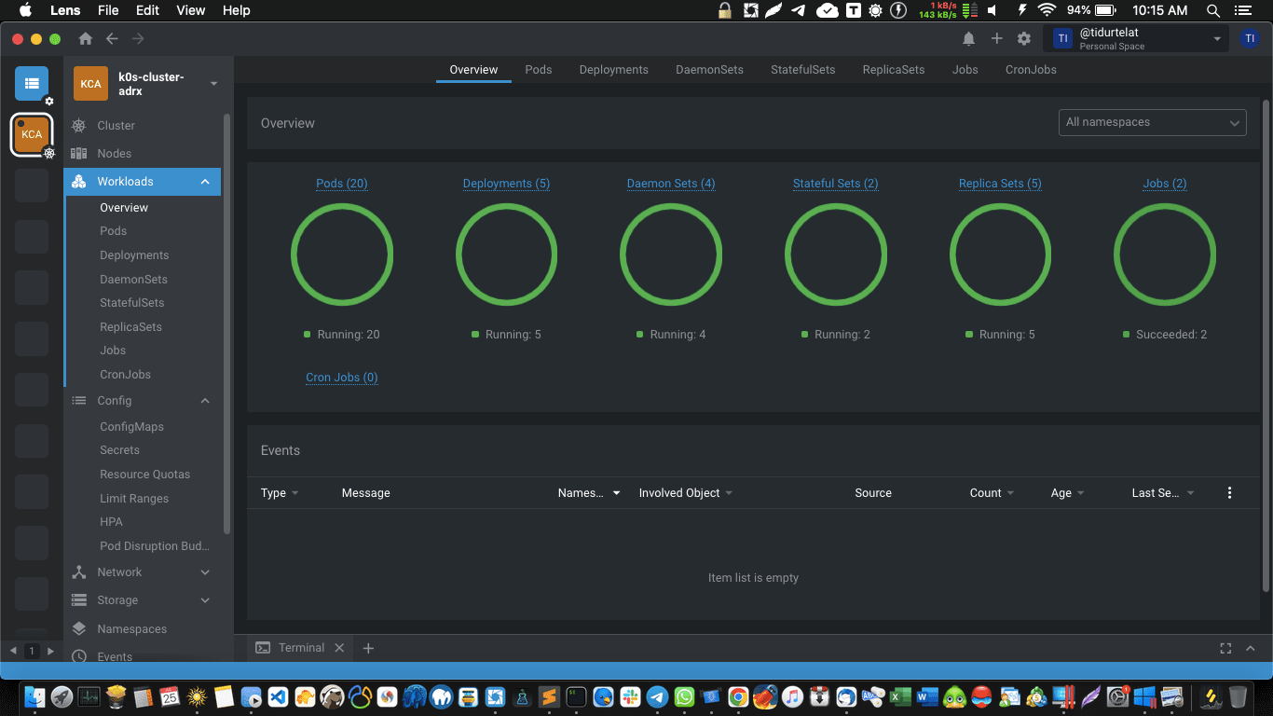Open notifications bell icon

[969, 38]
